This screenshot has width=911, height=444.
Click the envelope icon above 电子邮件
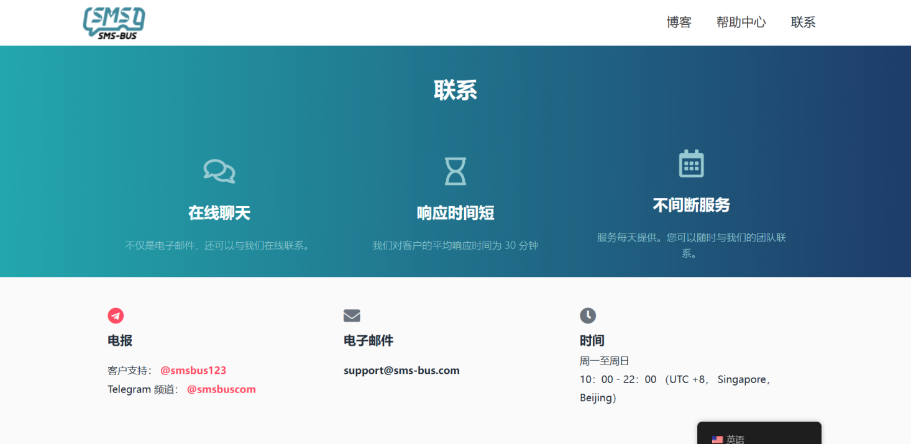[352, 315]
